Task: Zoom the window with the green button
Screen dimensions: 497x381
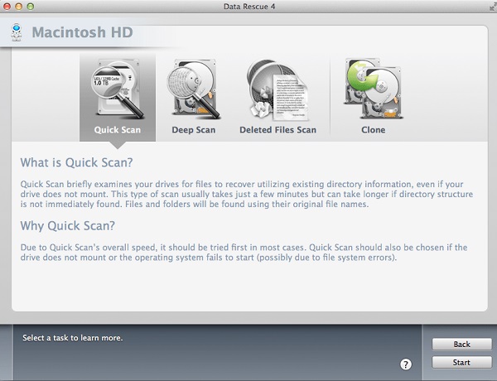Action: 31,7
